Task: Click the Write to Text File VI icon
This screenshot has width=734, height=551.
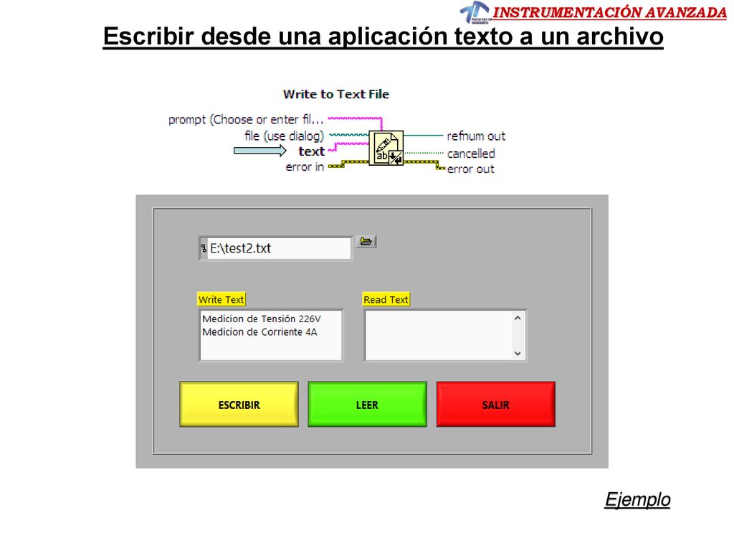Action: pos(386,148)
